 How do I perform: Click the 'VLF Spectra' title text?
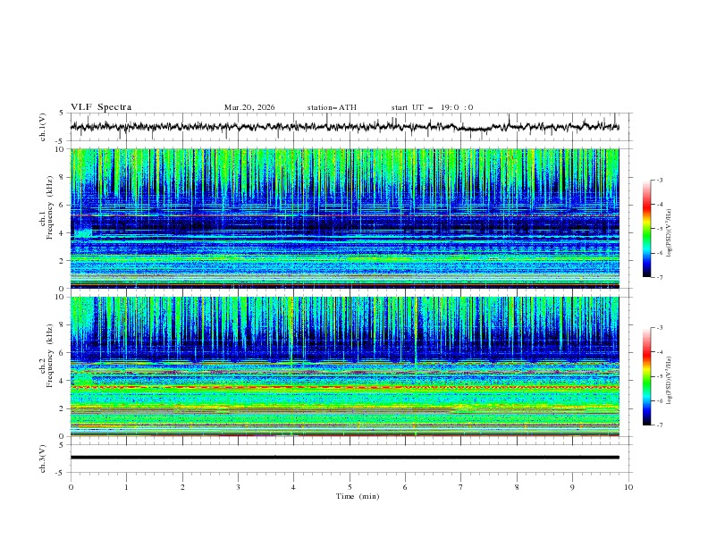(x=101, y=107)
